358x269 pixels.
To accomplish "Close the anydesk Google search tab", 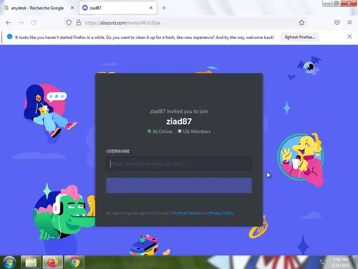I will (x=72, y=8).
